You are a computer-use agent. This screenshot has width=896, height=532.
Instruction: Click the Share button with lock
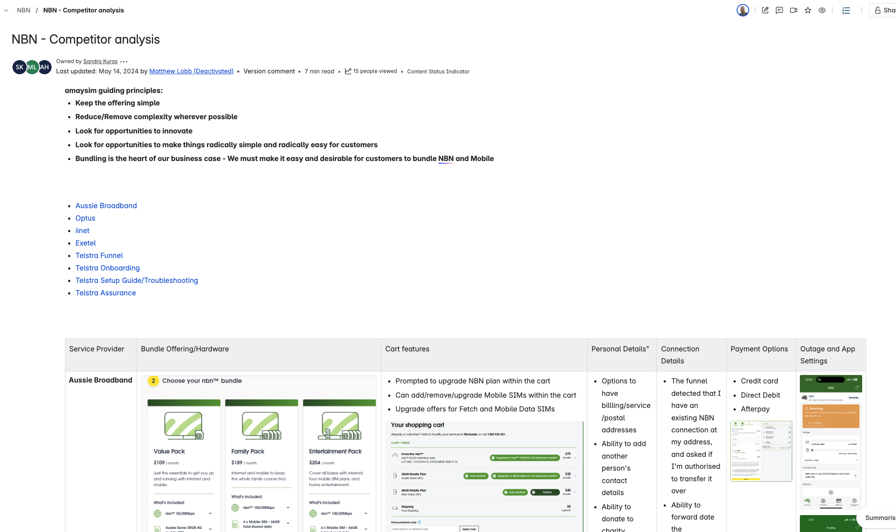tap(884, 10)
